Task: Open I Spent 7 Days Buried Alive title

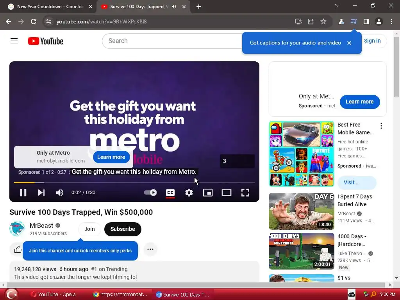Action: pos(355,200)
